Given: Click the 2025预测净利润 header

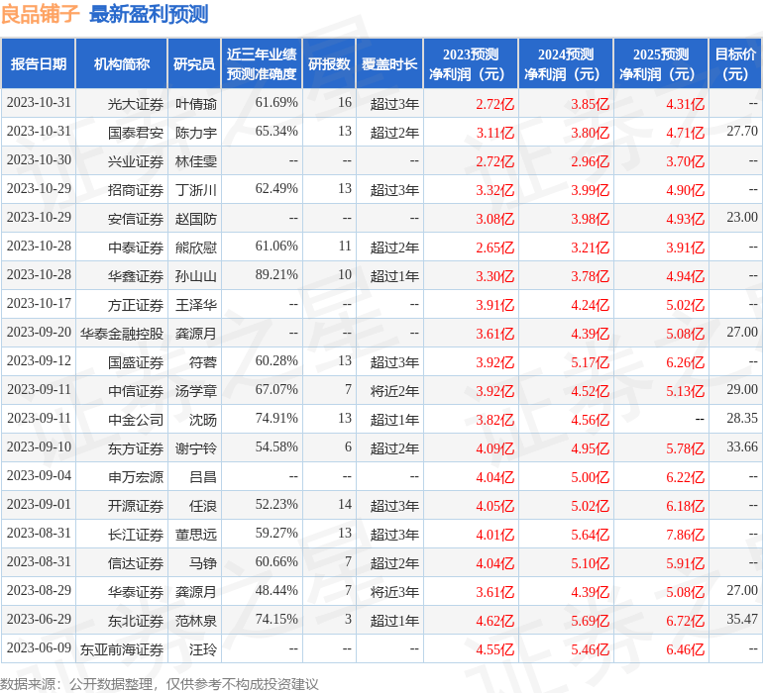Looking at the screenshot, I should coord(661,63).
